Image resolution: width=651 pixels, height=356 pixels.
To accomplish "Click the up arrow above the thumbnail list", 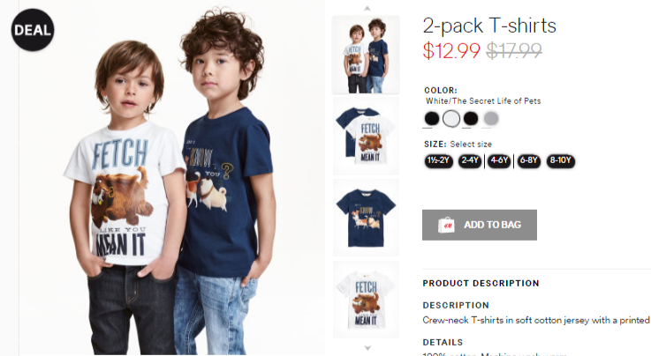I will point(367,8).
